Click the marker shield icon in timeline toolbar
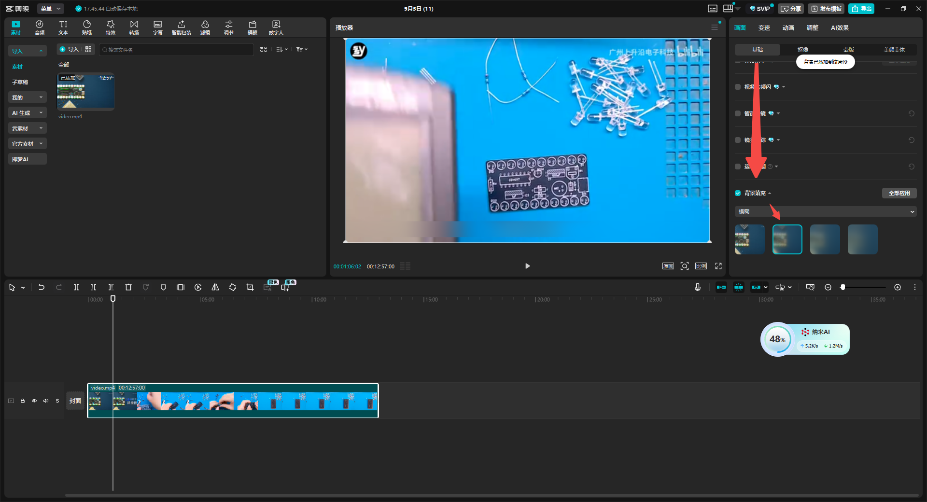This screenshot has width=927, height=502. pos(163,287)
